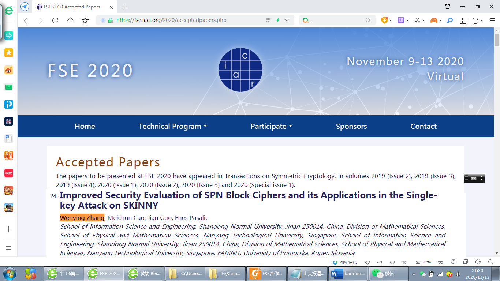Select the Contact navigation item
The width and height of the screenshot is (500, 281).
coord(423,126)
